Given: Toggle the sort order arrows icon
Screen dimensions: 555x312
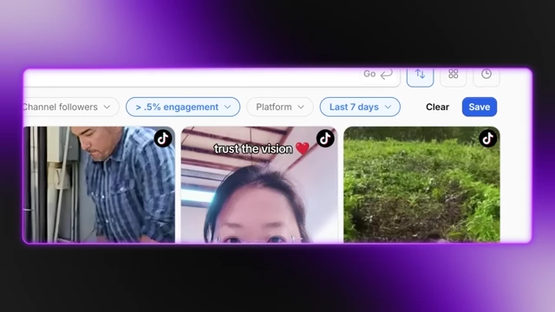Looking at the screenshot, I should tap(420, 76).
